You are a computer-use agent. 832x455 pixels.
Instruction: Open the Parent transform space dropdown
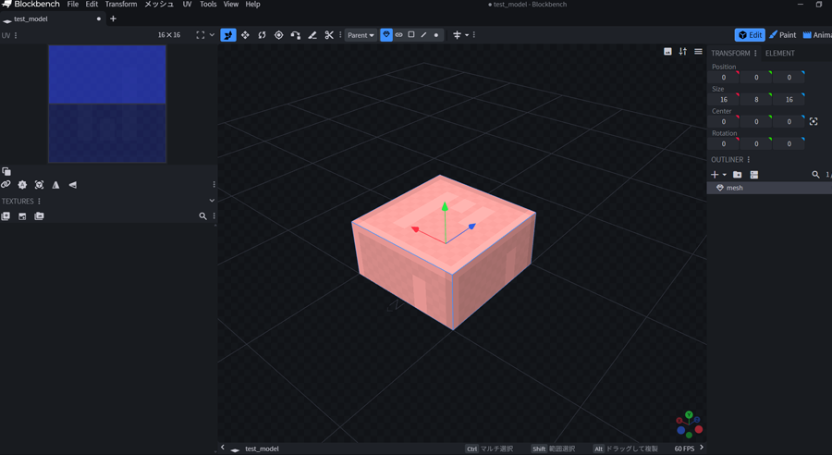[361, 35]
